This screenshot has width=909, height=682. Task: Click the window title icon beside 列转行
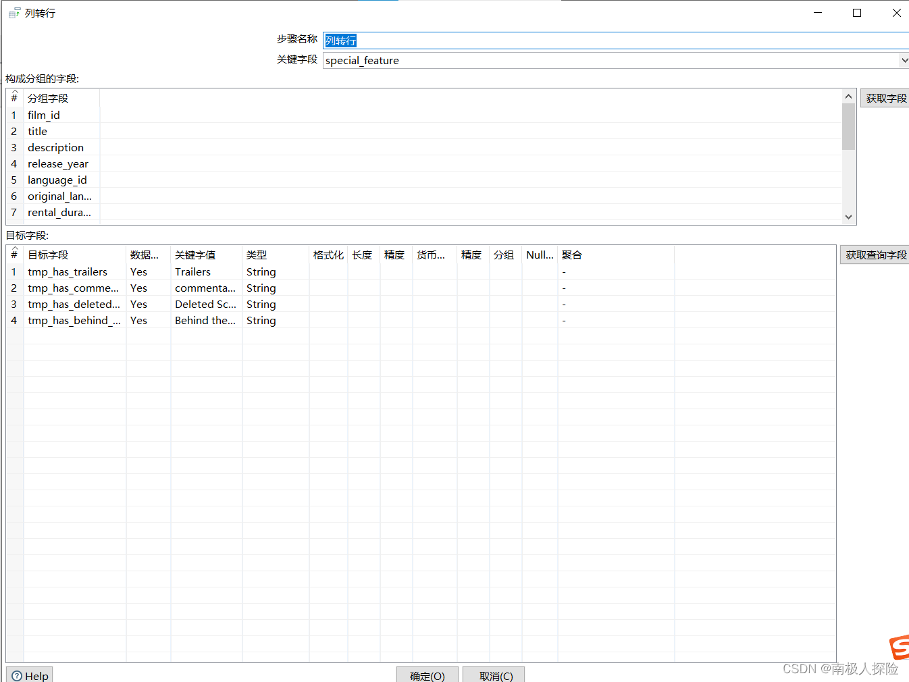tap(14, 13)
